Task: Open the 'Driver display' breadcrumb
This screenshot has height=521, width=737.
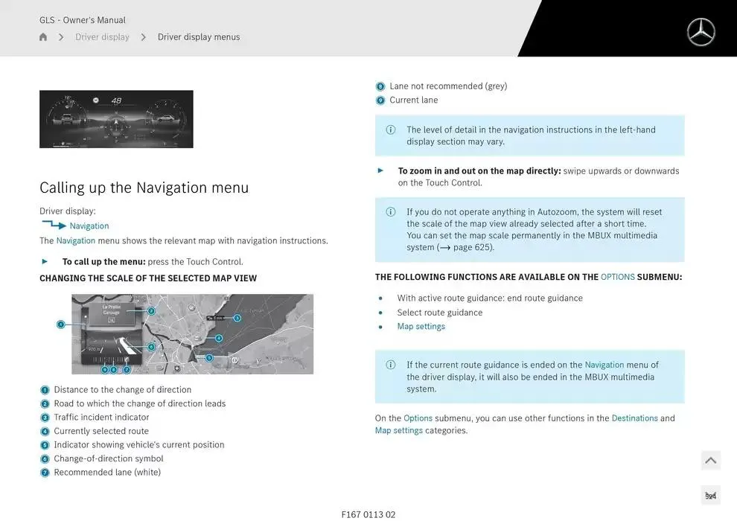Action: (102, 36)
